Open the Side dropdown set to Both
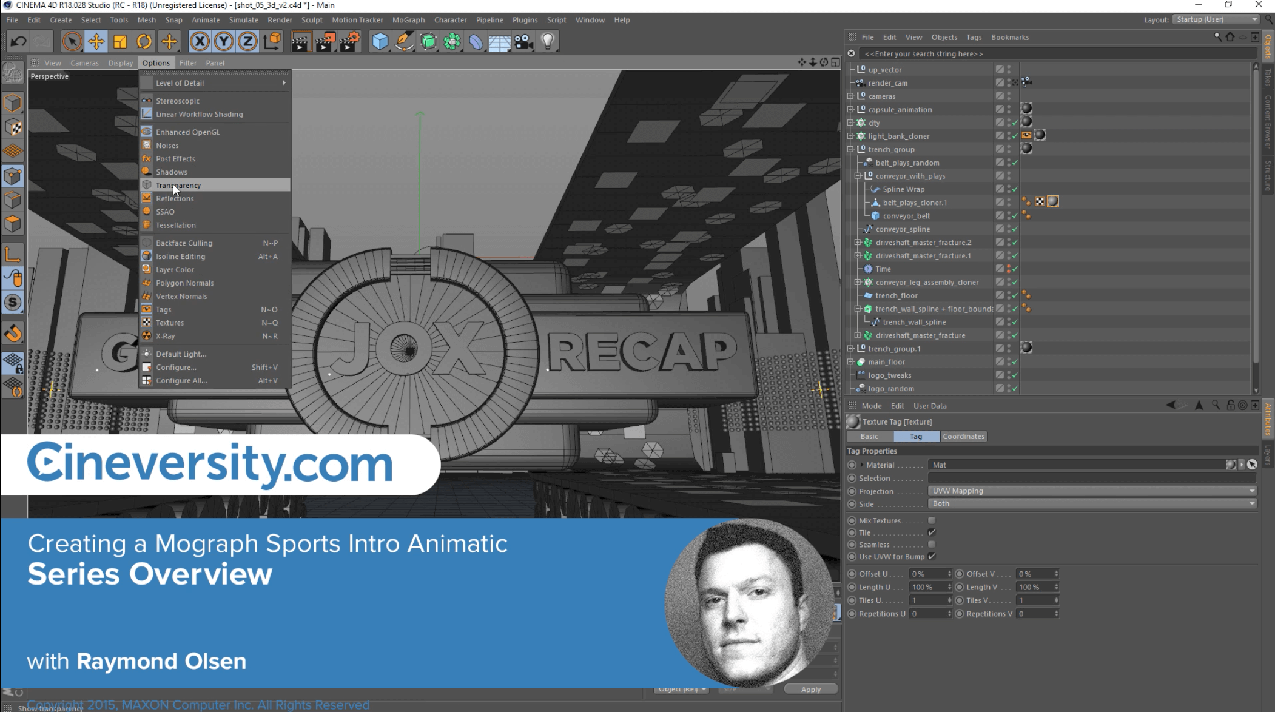Viewport: 1275px width, 712px height. [x=1092, y=504]
